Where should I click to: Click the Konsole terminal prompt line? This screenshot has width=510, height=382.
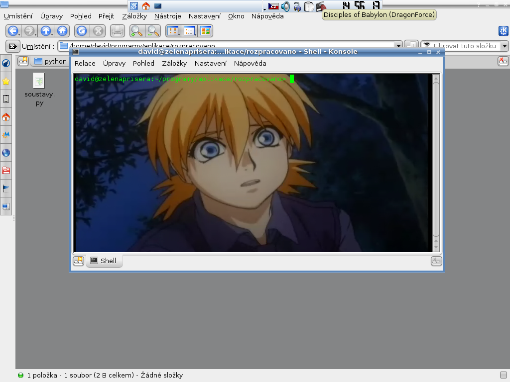[x=184, y=79]
